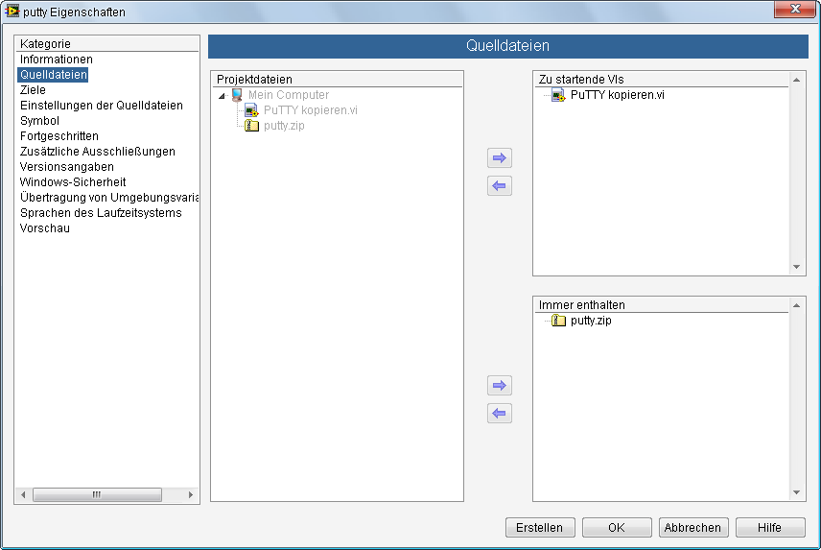821x550 pixels.
Task: Select the Quelldateien category
Action: 53,74
